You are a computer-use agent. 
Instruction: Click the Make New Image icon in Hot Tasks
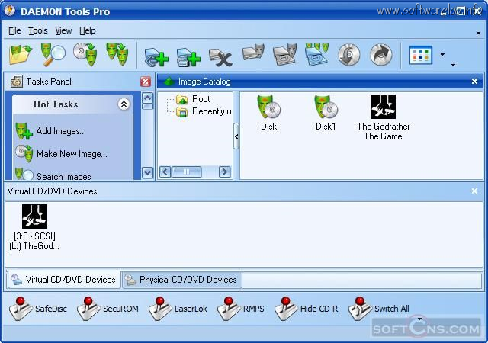click(x=24, y=153)
